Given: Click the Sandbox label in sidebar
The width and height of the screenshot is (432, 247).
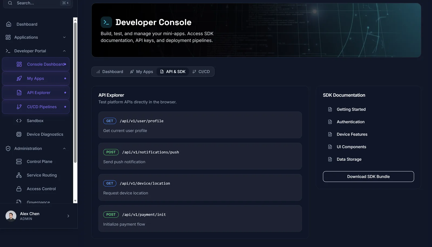Looking at the screenshot, I should [x=35, y=121].
